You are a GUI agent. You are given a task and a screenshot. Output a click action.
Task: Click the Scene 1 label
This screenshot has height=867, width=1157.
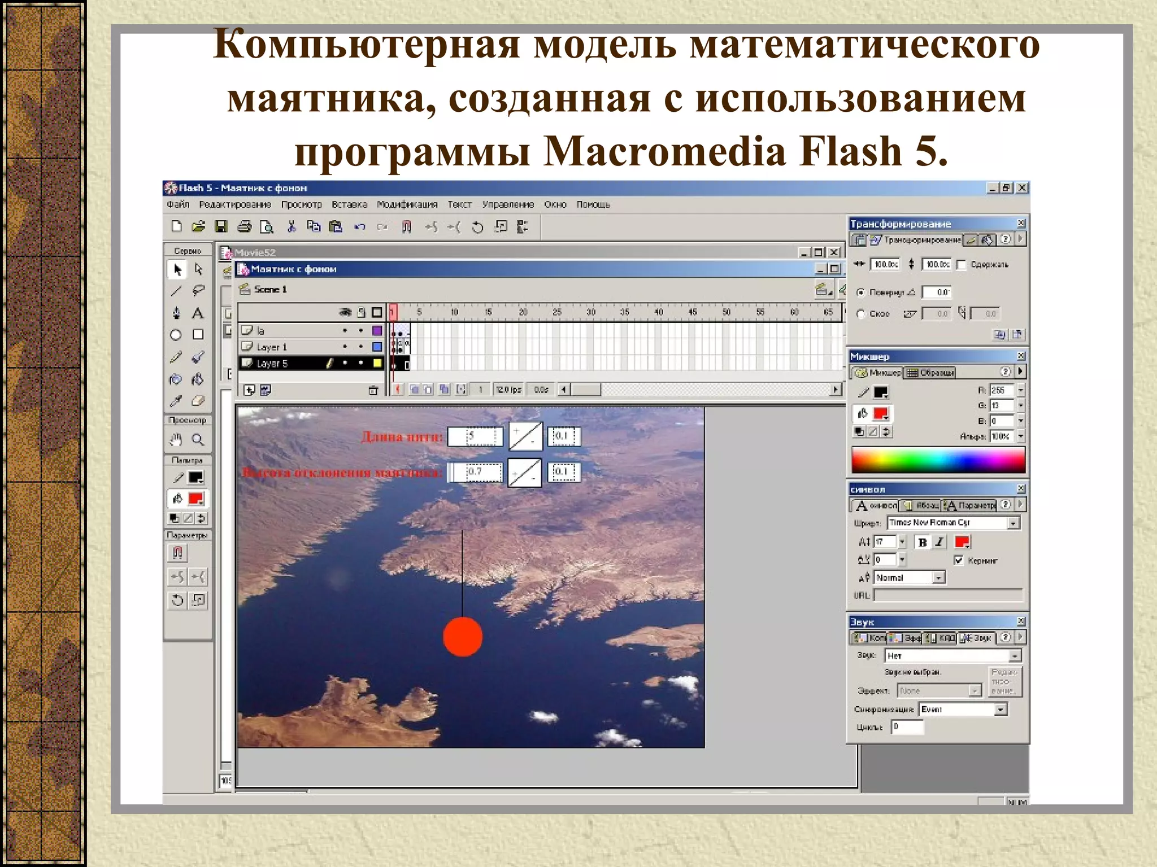(270, 290)
